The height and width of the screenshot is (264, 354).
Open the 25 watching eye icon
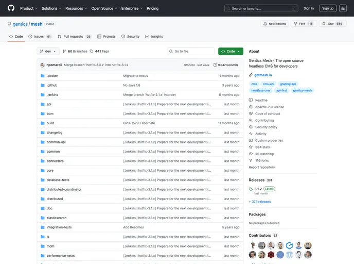click(x=251, y=154)
